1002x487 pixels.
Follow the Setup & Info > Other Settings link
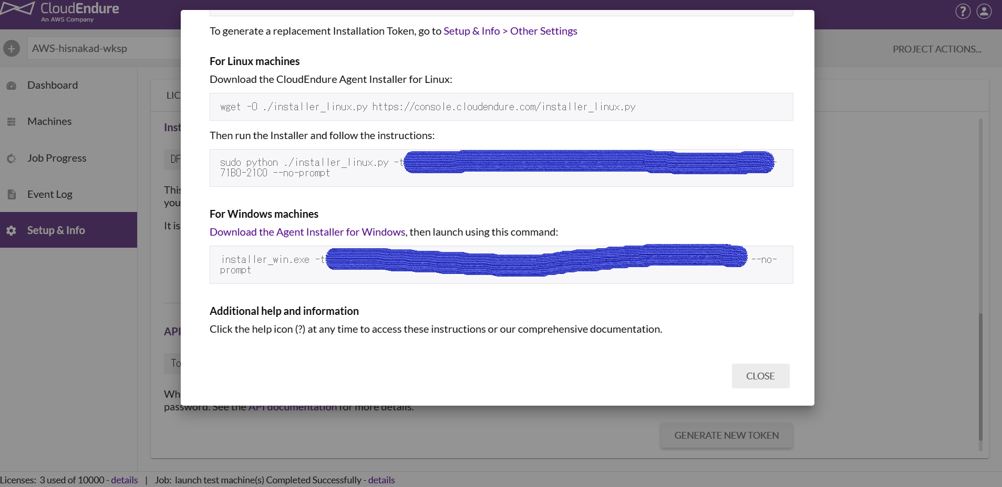(510, 31)
